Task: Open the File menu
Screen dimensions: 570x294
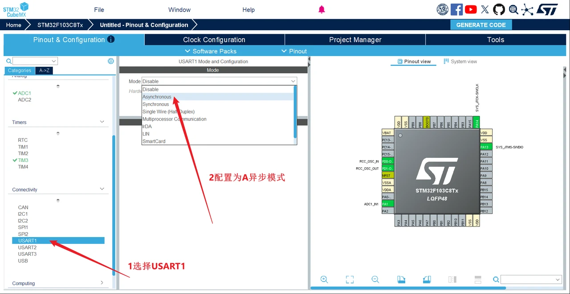Action: (x=99, y=10)
